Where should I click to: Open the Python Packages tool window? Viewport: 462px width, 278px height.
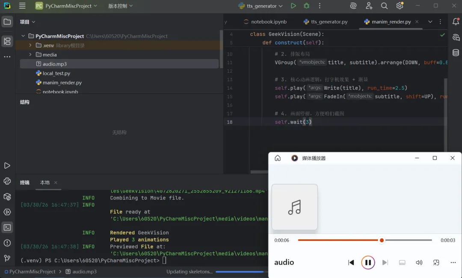[7, 196]
